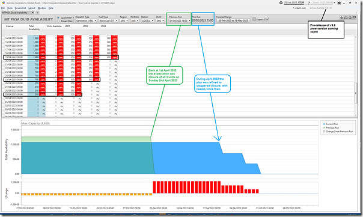Select the Quick filter radio button
Viewport: 363px width, 217px height.
point(58,17)
